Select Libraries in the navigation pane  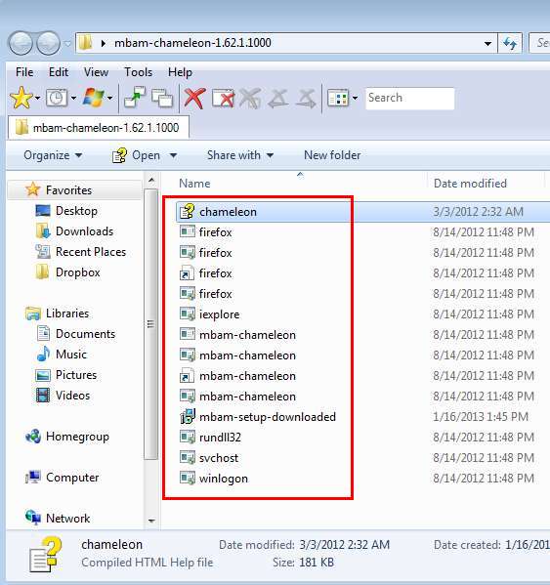point(67,313)
